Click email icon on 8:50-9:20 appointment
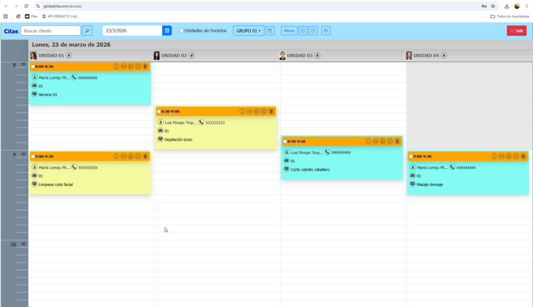 [375, 141]
